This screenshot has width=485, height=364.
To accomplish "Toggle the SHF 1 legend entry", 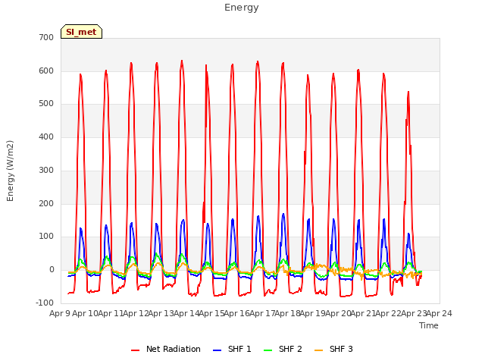I will (232, 349).
